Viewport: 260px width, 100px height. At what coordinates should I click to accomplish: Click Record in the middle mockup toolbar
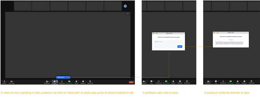[x=173, y=82]
